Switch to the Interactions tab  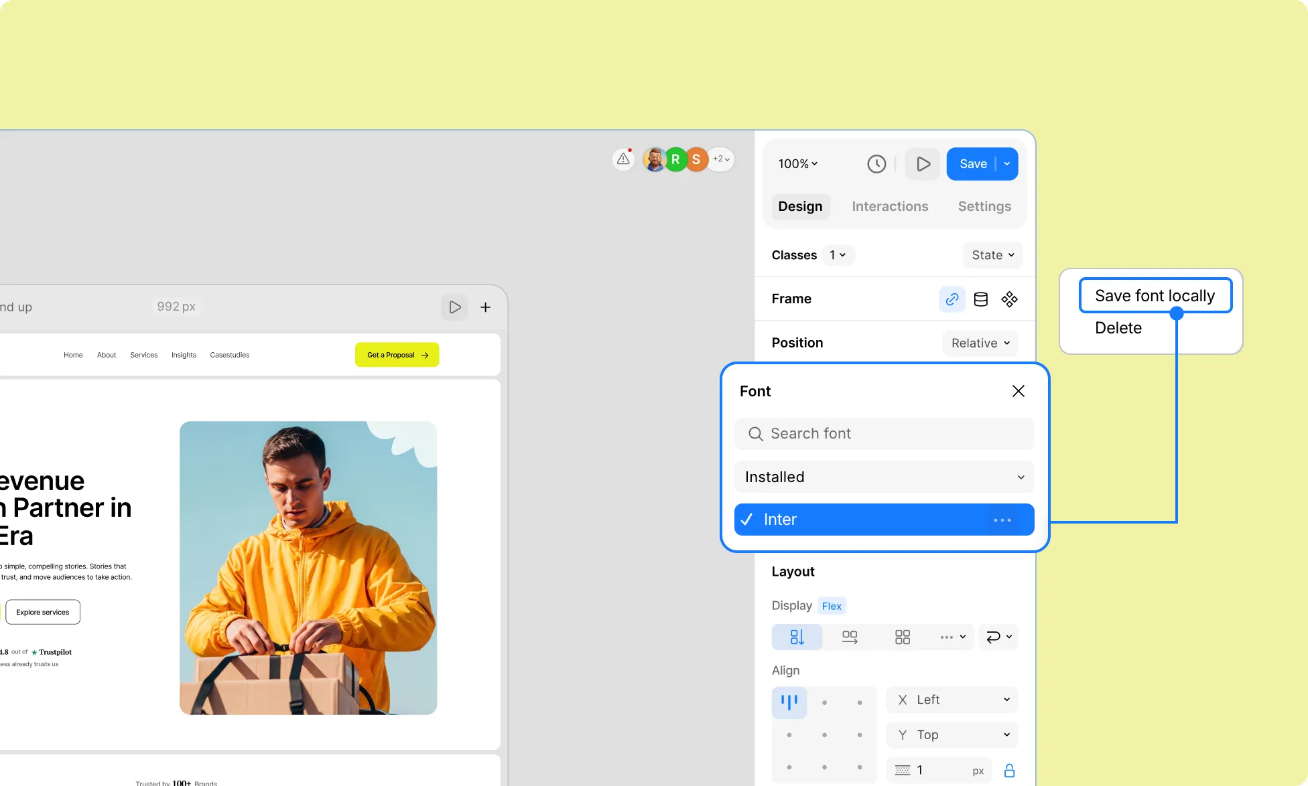tap(890, 206)
